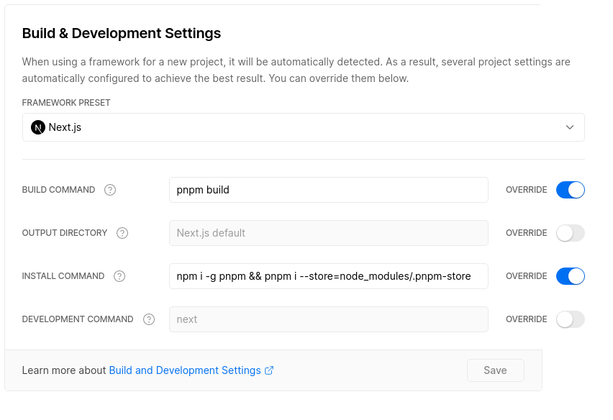Screen dimensions: 613x420
Task: Enable the Output Directory override toggle
Action: coord(571,233)
